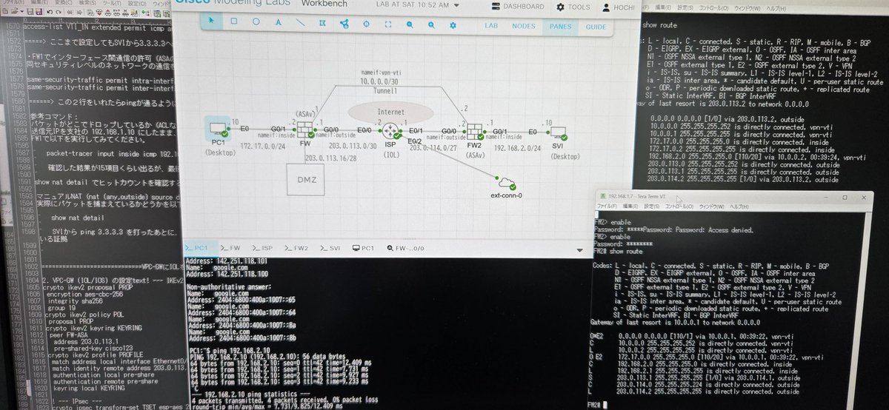
Task: Select the FW2 firewall node
Action: [x=475, y=133]
